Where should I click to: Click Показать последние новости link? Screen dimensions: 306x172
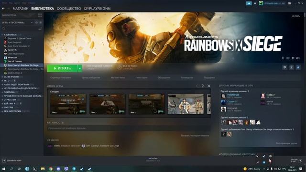[195, 136]
